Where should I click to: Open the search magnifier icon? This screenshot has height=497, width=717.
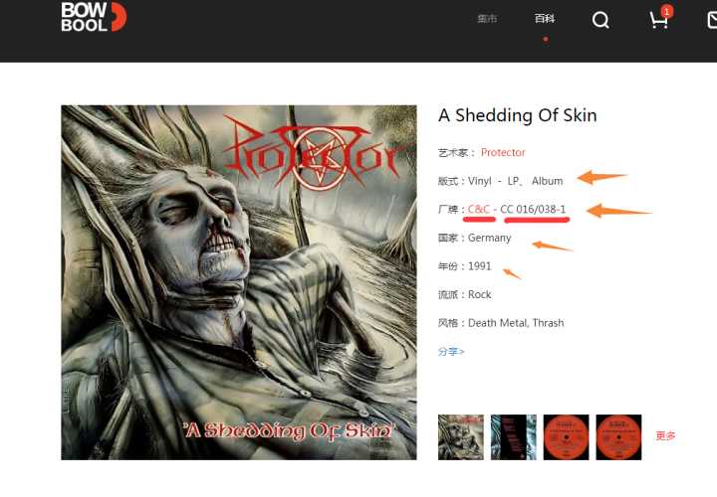click(600, 20)
